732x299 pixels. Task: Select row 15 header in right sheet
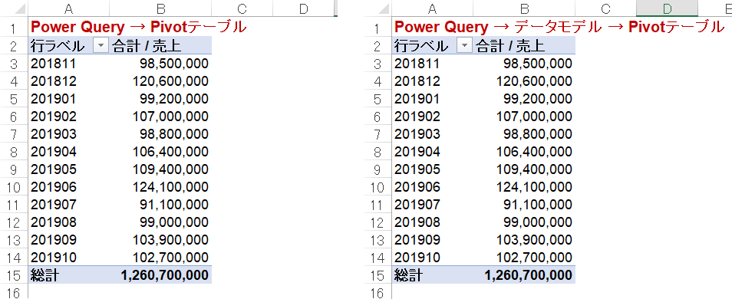[378, 275]
